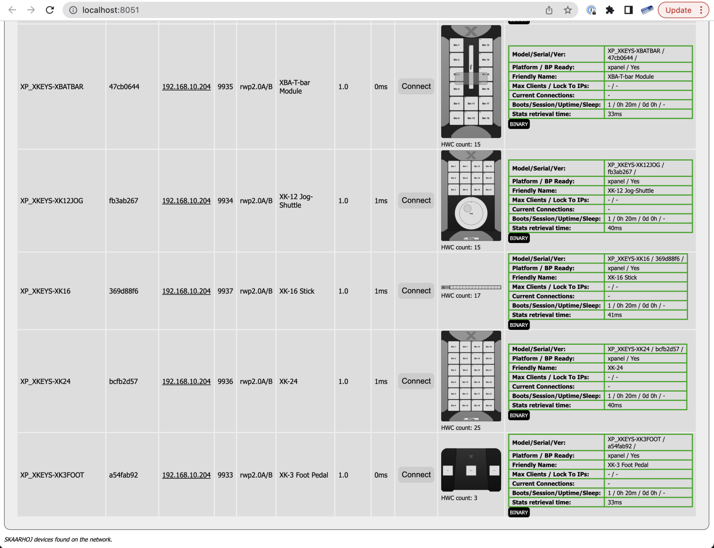Image resolution: width=714 pixels, height=548 pixels.
Task: Connect to the XBA-T-bar Module
Action: tap(416, 86)
